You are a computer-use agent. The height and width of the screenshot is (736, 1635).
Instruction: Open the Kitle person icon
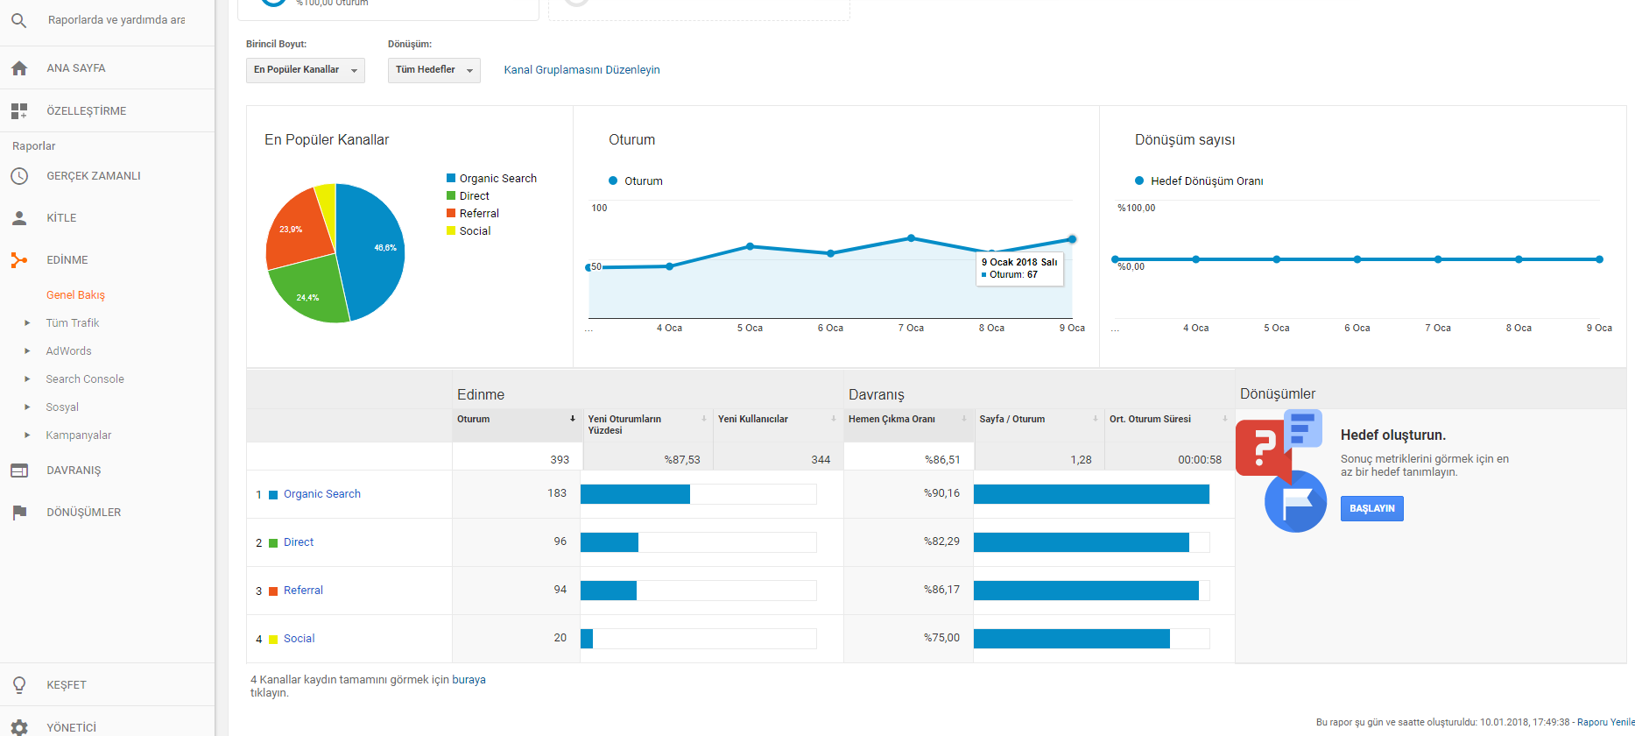click(x=19, y=218)
